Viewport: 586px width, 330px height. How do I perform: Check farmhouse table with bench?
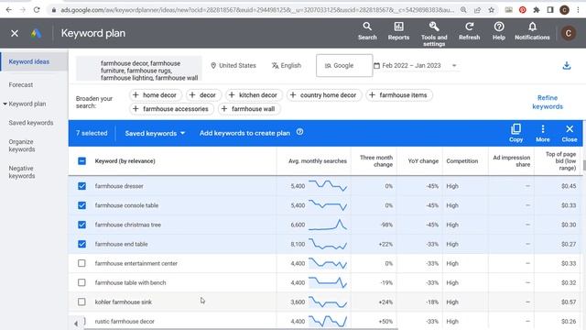point(81,282)
